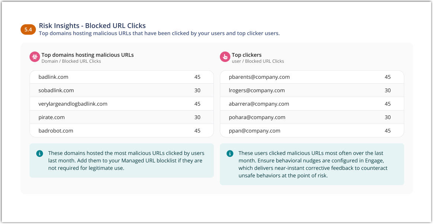
Task: Click the info icon in the domains note
Action: (40, 153)
